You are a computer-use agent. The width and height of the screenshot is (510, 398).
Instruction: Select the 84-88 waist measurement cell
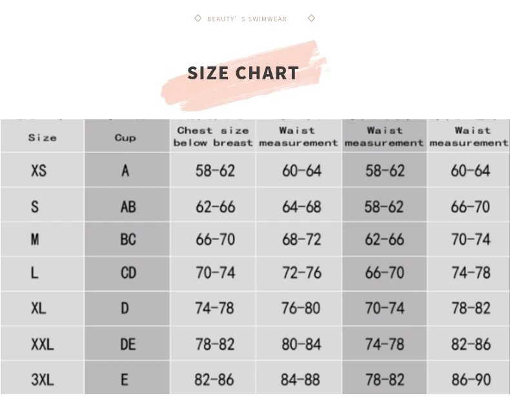click(x=301, y=379)
